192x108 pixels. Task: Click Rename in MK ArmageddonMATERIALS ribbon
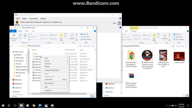147,39
